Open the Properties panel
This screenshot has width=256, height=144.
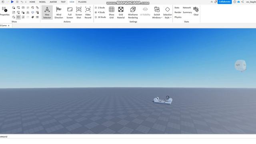pos(4,11)
